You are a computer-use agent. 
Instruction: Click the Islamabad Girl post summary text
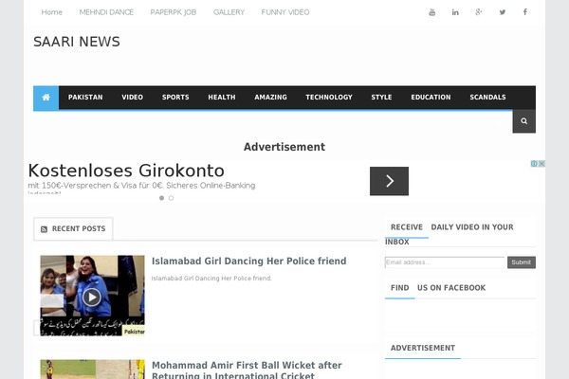pos(211,279)
